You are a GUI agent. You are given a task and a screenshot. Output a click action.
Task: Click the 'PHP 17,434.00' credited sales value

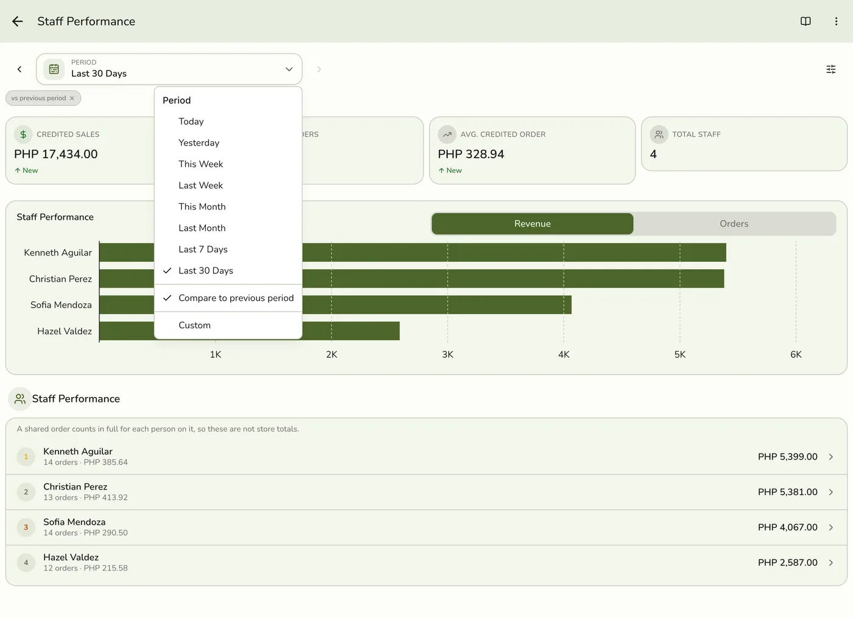(x=56, y=155)
